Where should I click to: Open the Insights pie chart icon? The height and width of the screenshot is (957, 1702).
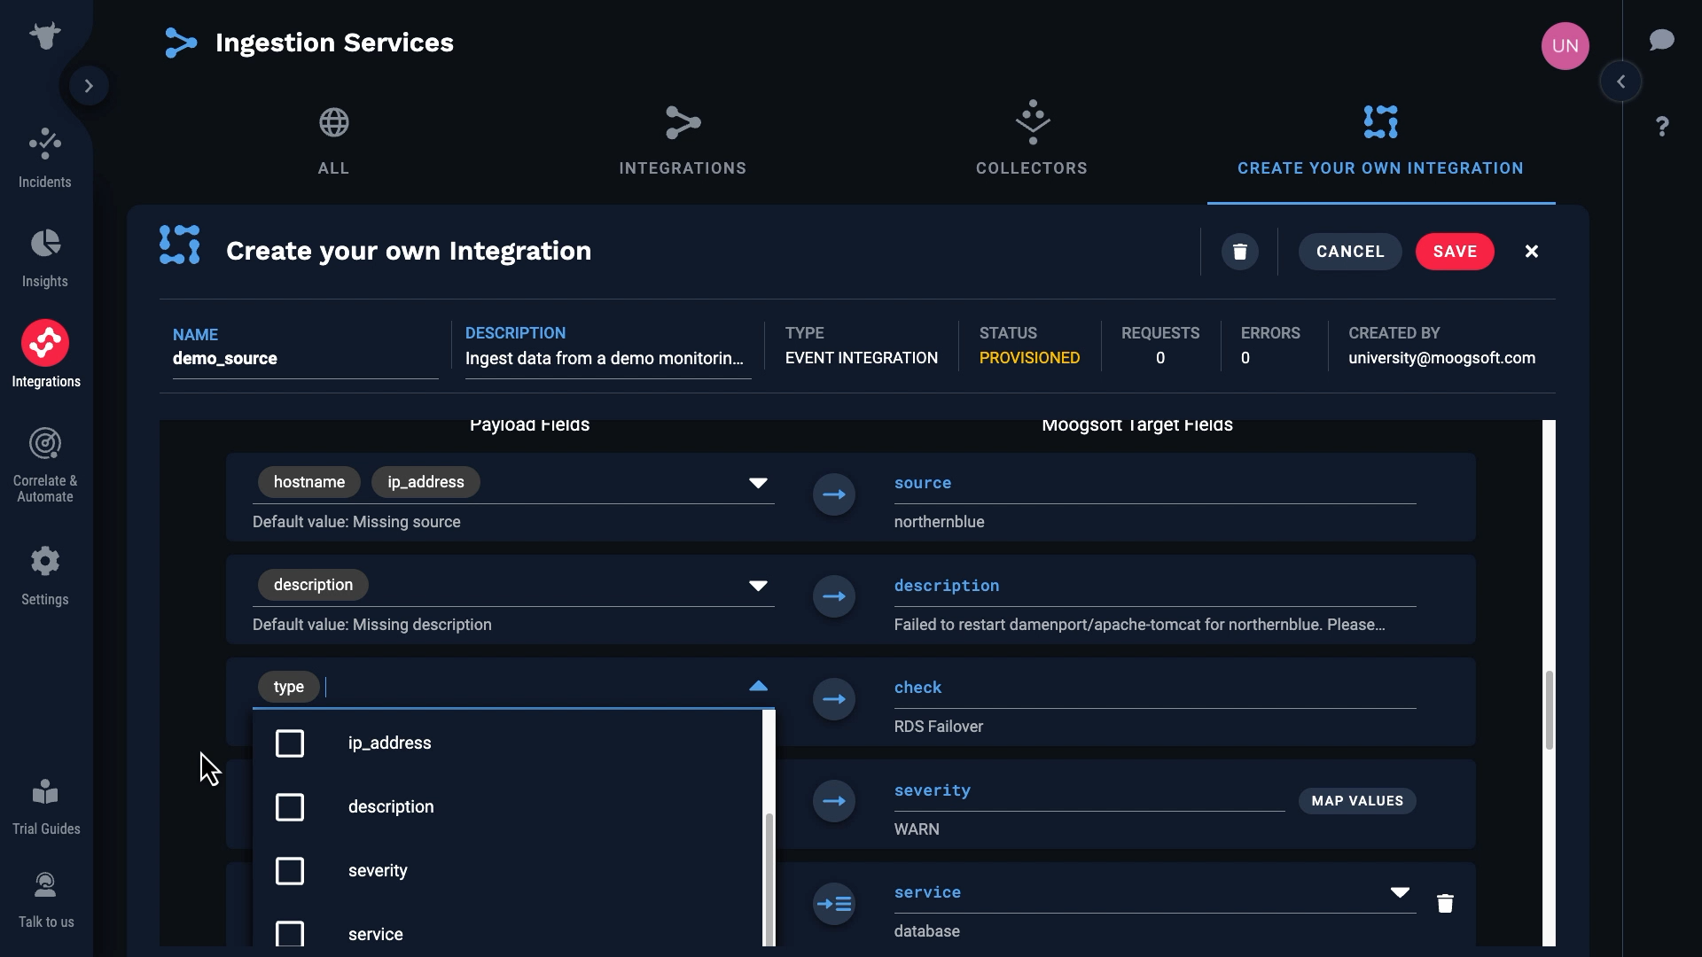tap(45, 244)
